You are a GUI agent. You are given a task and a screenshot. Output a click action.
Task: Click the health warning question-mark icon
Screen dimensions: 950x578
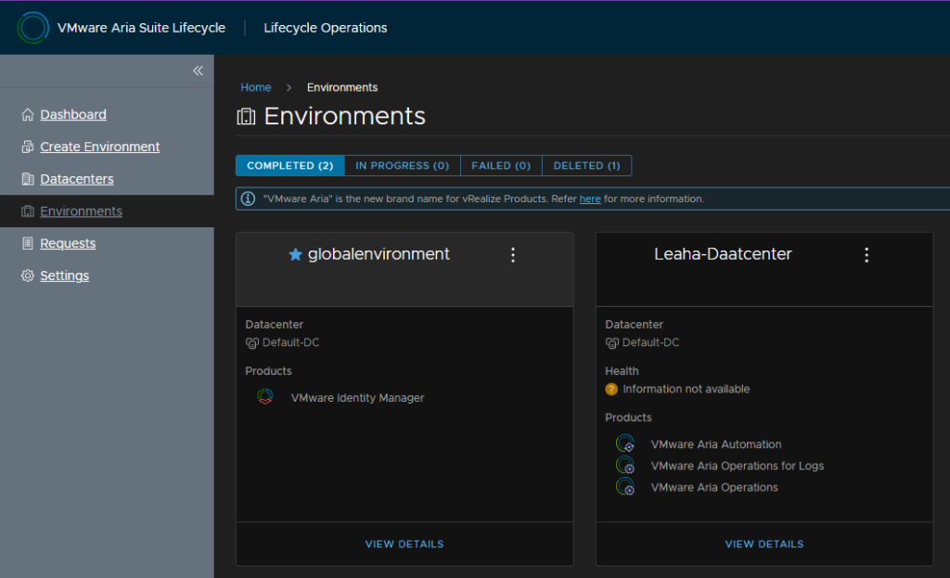coord(611,390)
